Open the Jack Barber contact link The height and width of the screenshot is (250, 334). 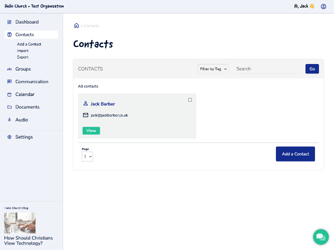point(103,104)
